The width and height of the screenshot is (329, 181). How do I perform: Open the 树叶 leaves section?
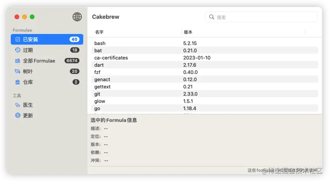tap(47, 71)
